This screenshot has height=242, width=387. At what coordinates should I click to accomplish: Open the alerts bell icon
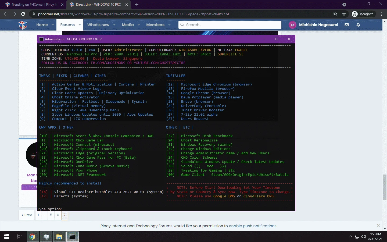pyautogui.click(x=358, y=25)
